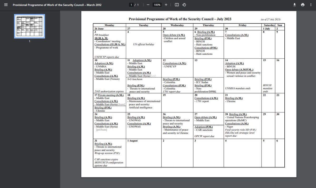This screenshot has width=316, height=188.
Task: Click the fit to page icon
Action: (x=177, y=5)
